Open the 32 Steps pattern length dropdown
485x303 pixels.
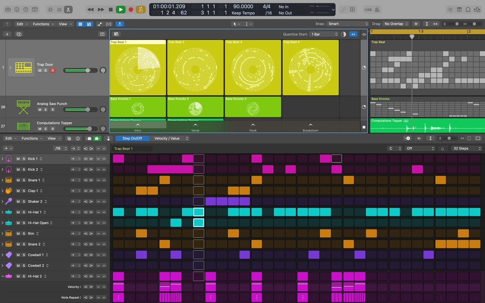467,148
